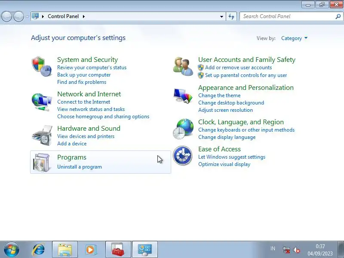Viewport: 344px width, 258px height.
Task: Click View devices and printers
Action: [86, 136]
